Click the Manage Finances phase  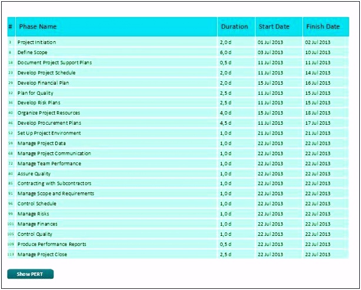[x=38, y=224]
